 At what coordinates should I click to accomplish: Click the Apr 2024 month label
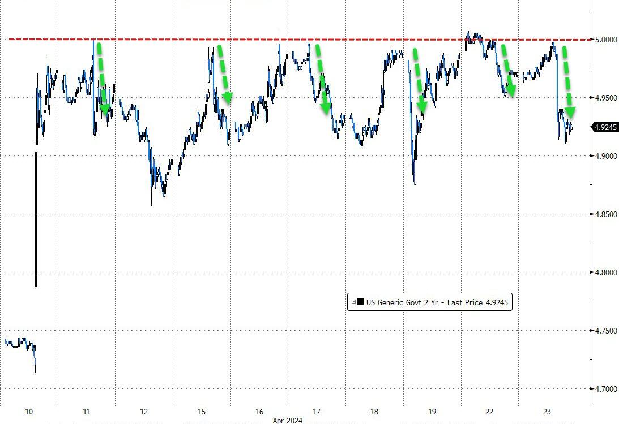(287, 421)
